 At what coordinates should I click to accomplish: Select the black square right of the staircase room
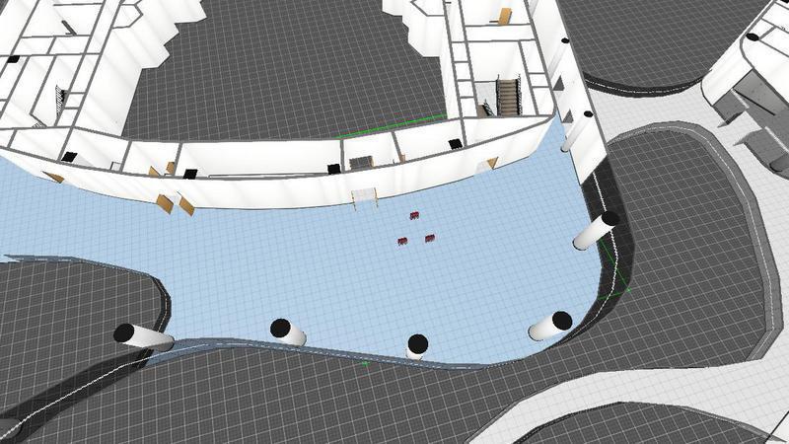[455, 145]
